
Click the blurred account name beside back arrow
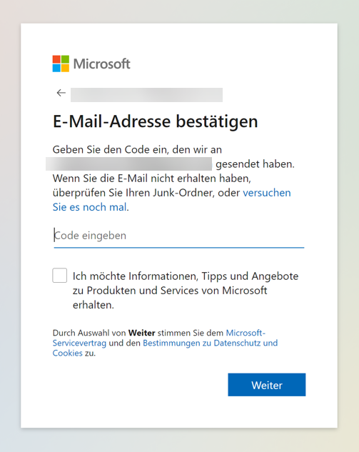pos(146,95)
